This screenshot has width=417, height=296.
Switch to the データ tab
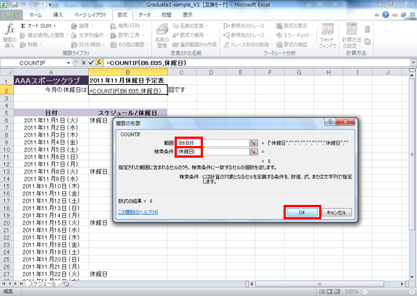click(145, 15)
